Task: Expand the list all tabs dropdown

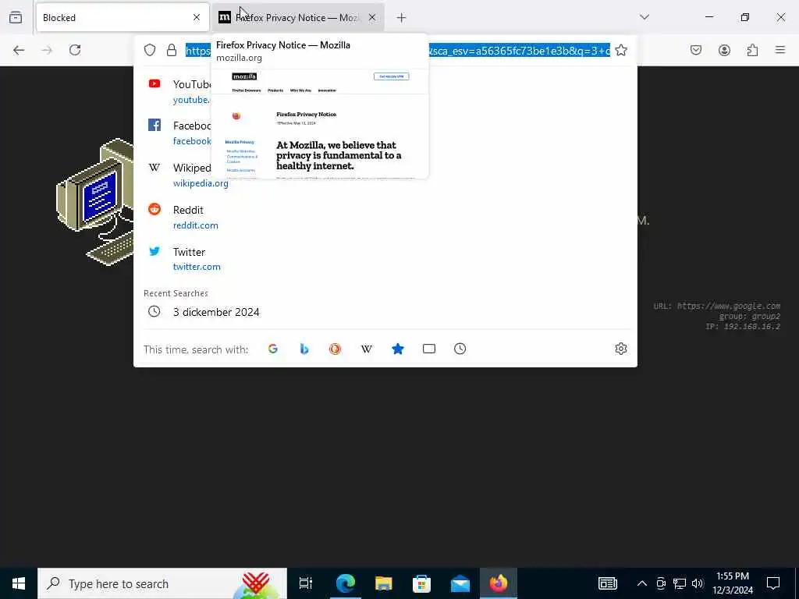Action: click(x=645, y=17)
